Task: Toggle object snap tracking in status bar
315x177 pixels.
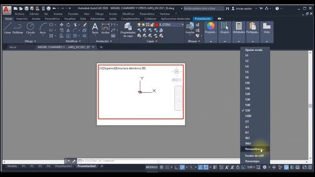Action: pyautogui.click(x=200, y=167)
